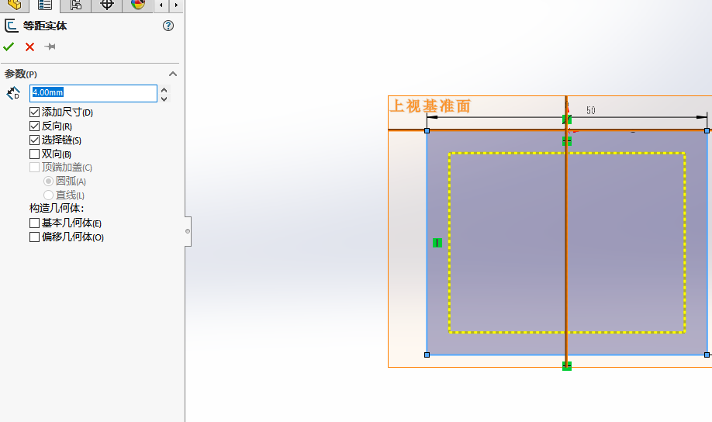The image size is (712, 422).
Task: Collapse the 参数 section
Action: click(x=173, y=74)
